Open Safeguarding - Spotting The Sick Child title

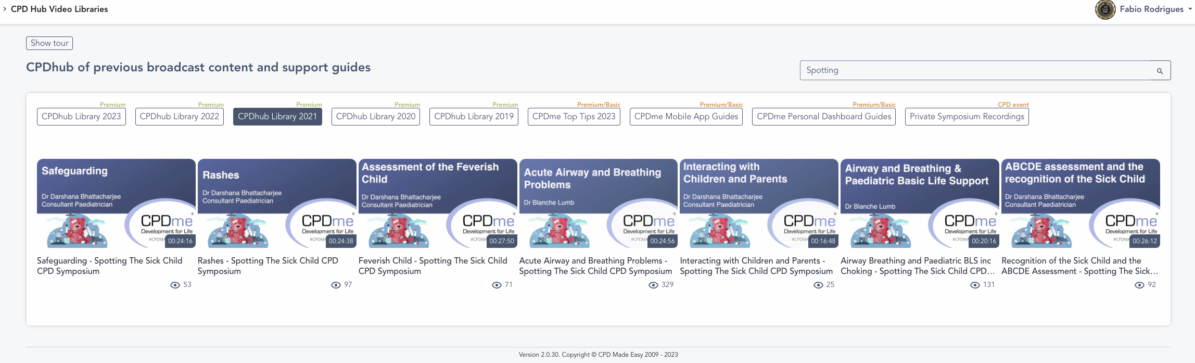110,266
